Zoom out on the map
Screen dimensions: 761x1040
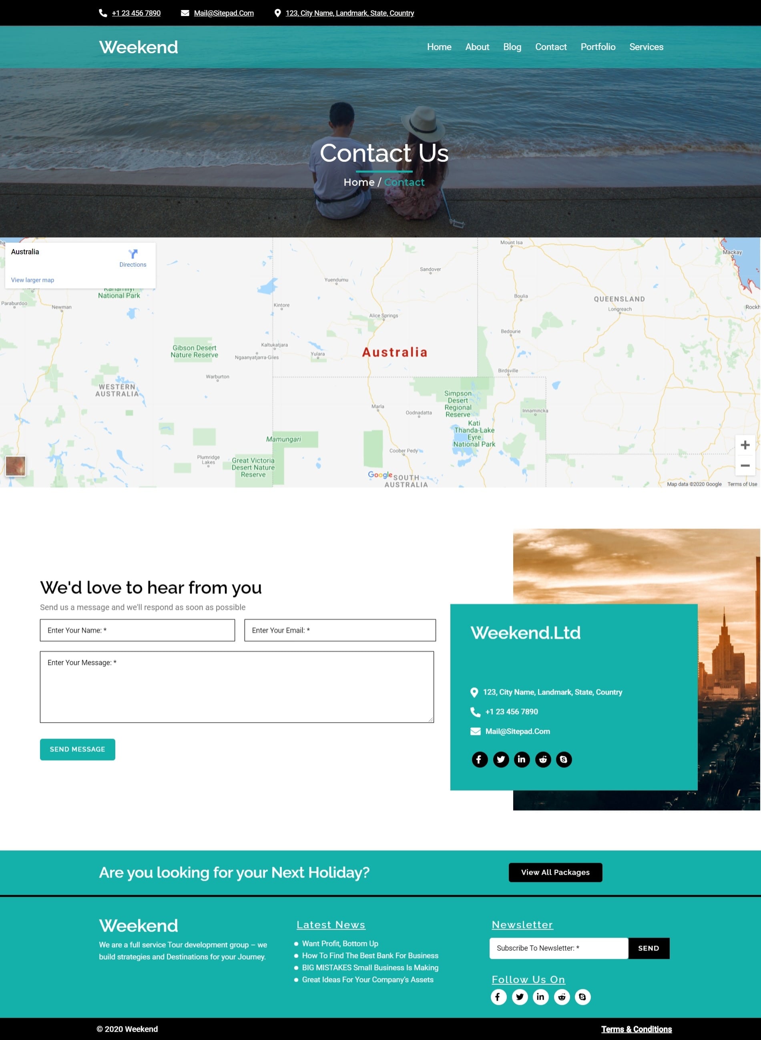click(745, 466)
